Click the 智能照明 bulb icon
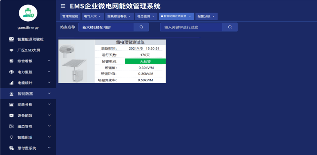This screenshot has width=317, height=155. [11, 137]
